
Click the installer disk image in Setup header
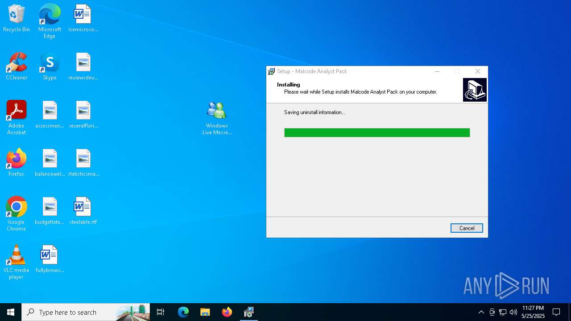(x=475, y=90)
